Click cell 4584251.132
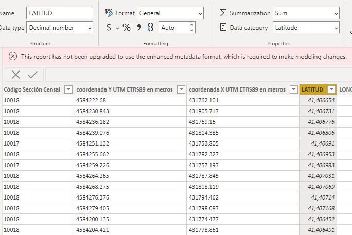Image resolution: width=352 pixels, height=235 pixels. point(130,143)
